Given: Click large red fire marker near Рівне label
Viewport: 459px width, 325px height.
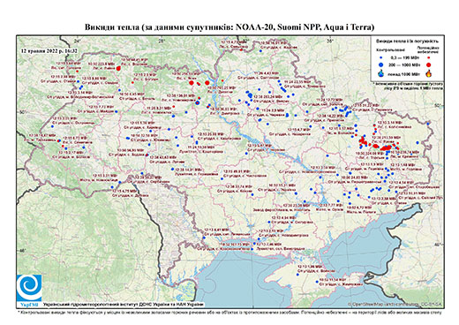Looking at the screenshot, I should pos(118,69).
